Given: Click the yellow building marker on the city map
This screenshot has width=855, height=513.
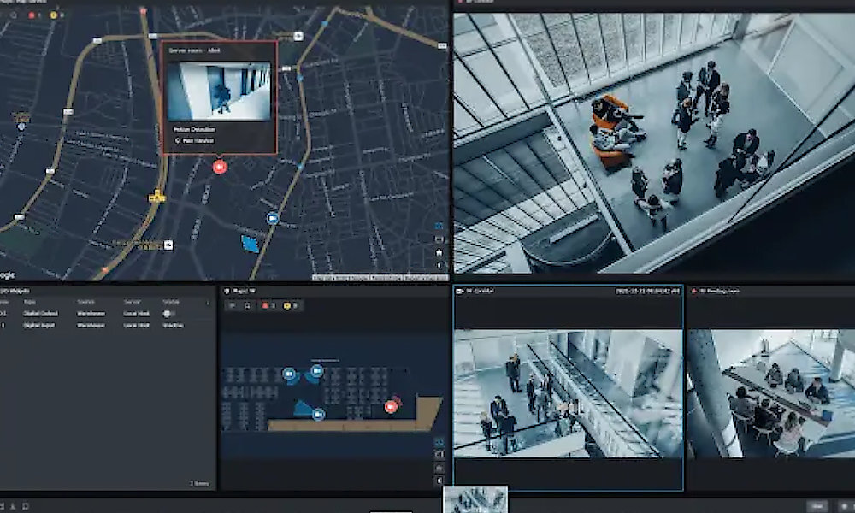Looking at the screenshot, I should point(156,197).
